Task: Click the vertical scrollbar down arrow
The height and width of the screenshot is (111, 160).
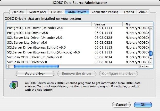Action: 151,62
